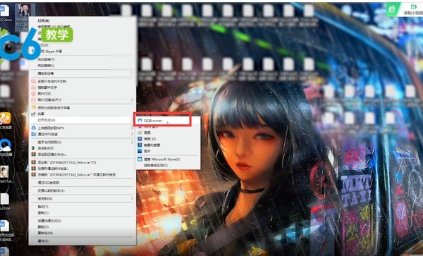
Task: Click 创建快捷方式(S) entry
Action: click(49, 221)
